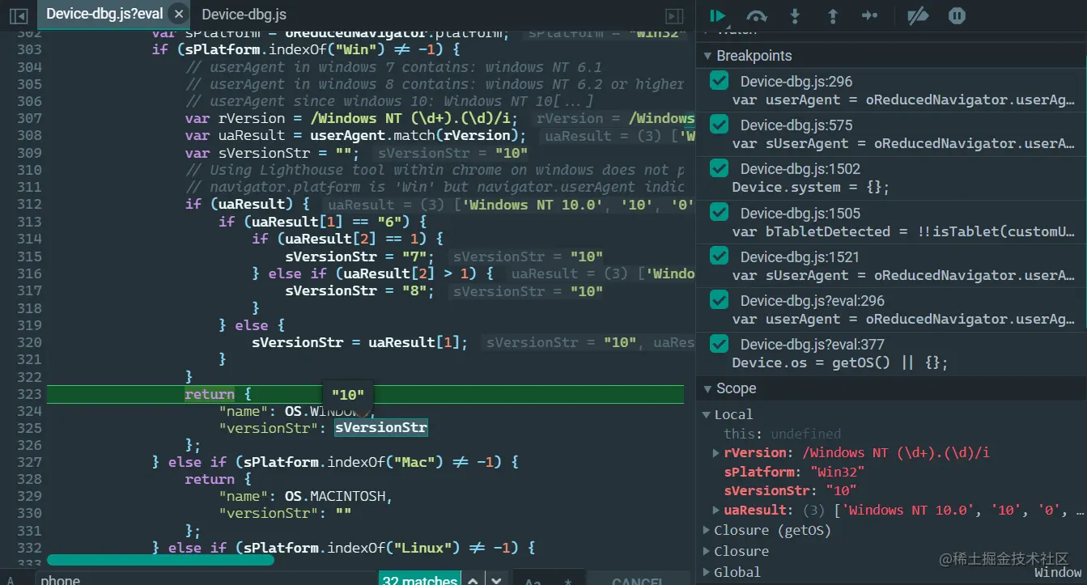This screenshot has width=1087, height=585.
Task: Uncheck breakpoint Device-dbg.js?eval:377
Action: [x=719, y=344]
